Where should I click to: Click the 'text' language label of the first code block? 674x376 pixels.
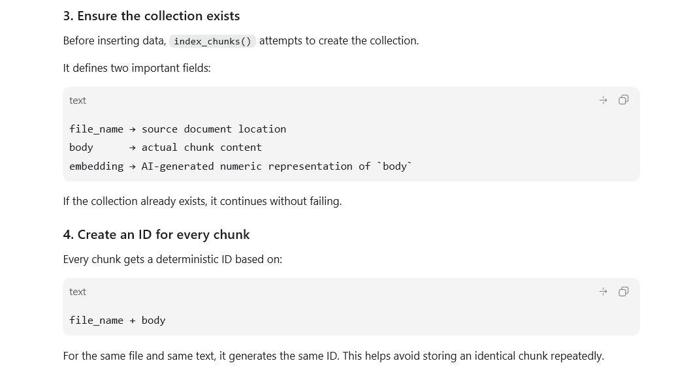78,101
